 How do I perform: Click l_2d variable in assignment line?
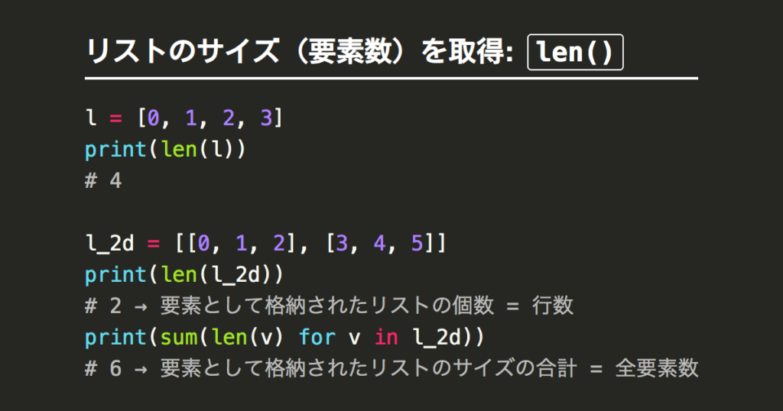click(x=110, y=244)
